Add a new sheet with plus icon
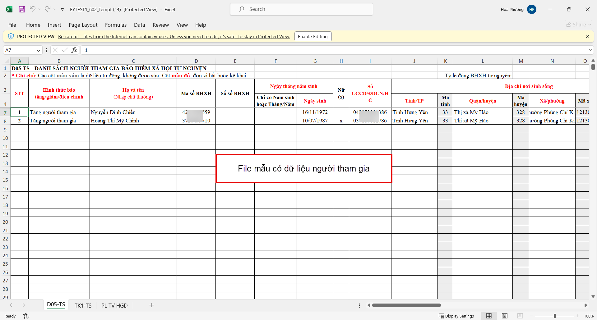Viewport: 597px width, 320px height. click(151, 305)
